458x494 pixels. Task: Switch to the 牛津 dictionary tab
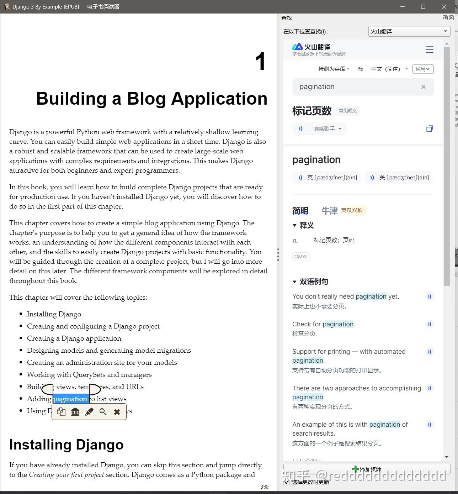(x=329, y=211)
